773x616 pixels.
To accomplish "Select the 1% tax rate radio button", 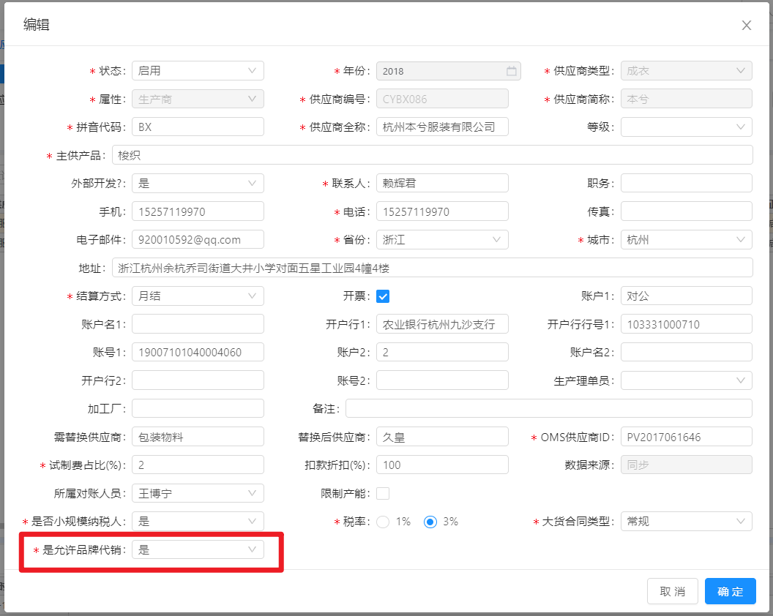I will [383, 522].
